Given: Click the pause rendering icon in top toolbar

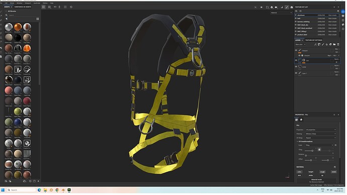Looking at the screenshot, I should tap(262, 8).
